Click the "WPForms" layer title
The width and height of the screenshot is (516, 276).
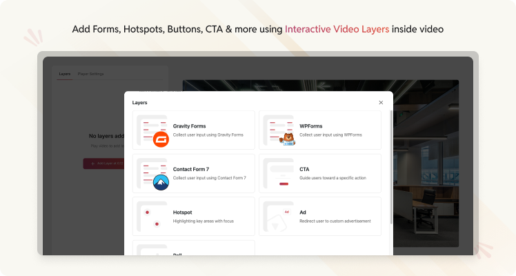(x=310, y=126)
